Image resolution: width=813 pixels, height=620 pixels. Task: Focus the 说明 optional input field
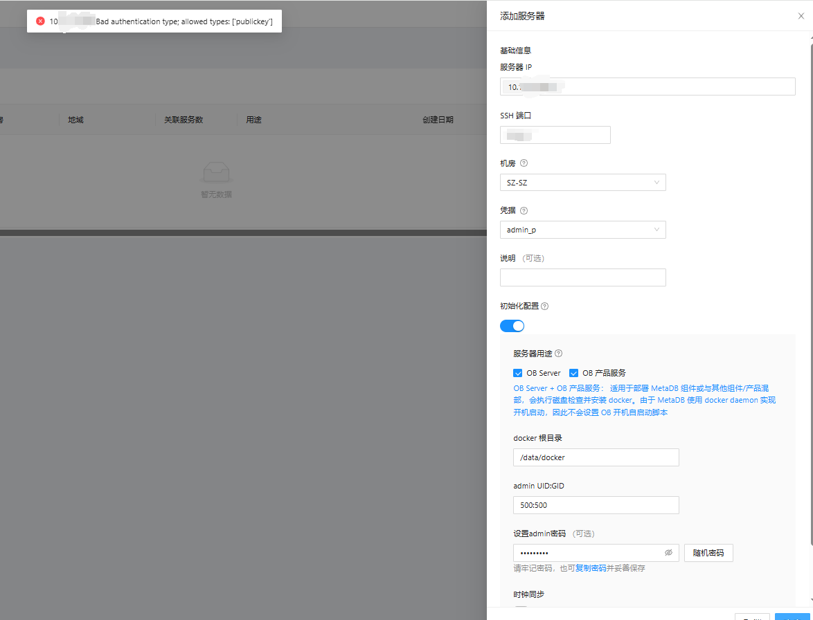583,277
